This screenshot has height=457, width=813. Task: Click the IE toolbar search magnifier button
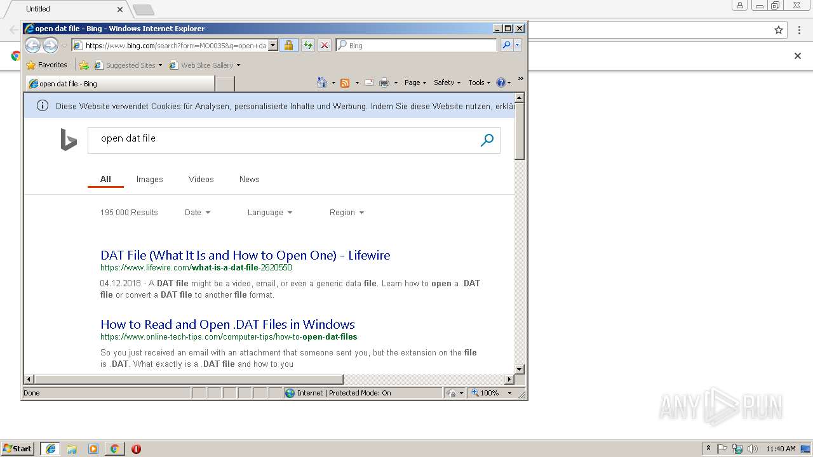click(x=506, y=45)
